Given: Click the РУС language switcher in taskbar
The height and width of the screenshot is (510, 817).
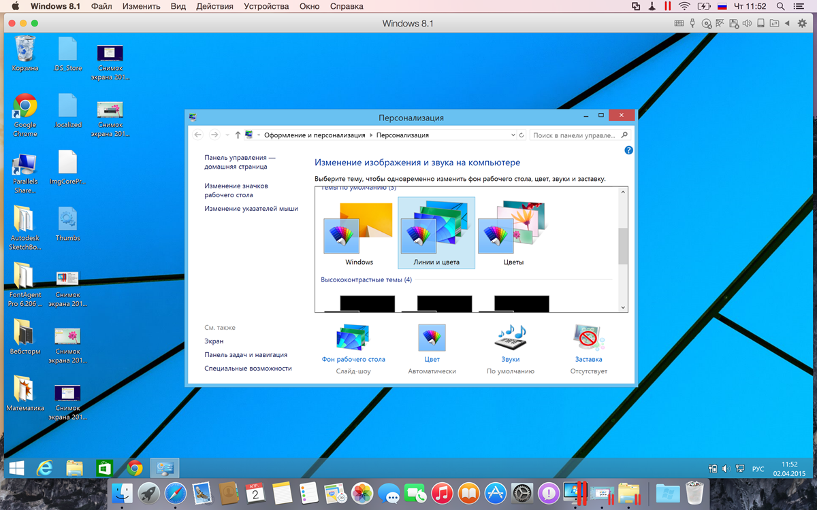Looking at the screenshot, I should click(x=758, y=469).
